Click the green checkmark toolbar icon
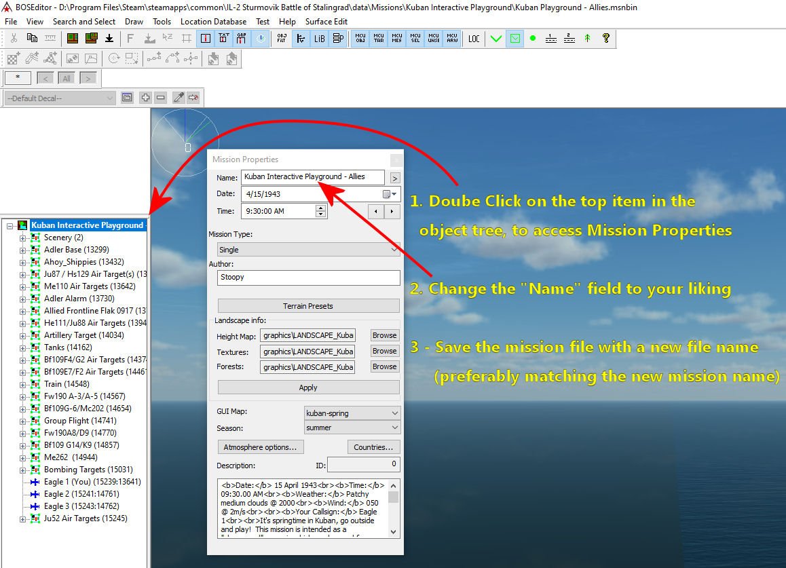 click(x=495, y=39)
